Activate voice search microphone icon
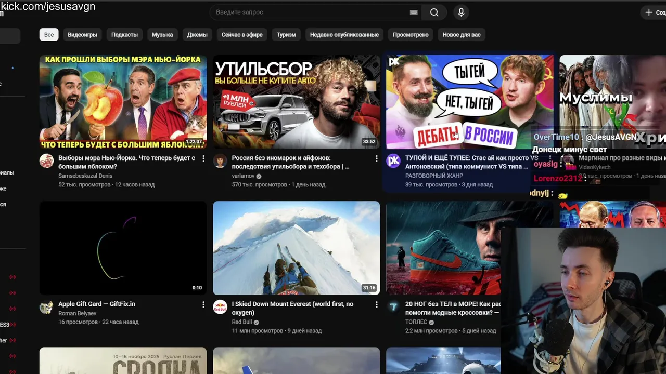This screenshot has width=666, height=374. (x=461, y=12)
